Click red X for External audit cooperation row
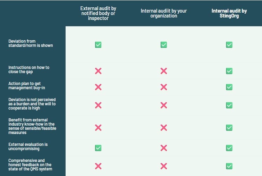The width and height of the screenshot is (262, 176). pos(98,105)
